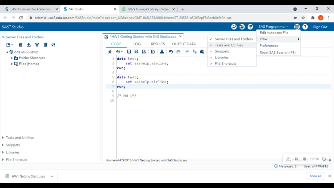Refresh the Server Files and Folders tree

(x=53, y=45)
